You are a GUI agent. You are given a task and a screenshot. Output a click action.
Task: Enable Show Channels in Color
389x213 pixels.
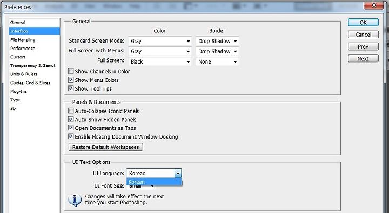[71, 71]
